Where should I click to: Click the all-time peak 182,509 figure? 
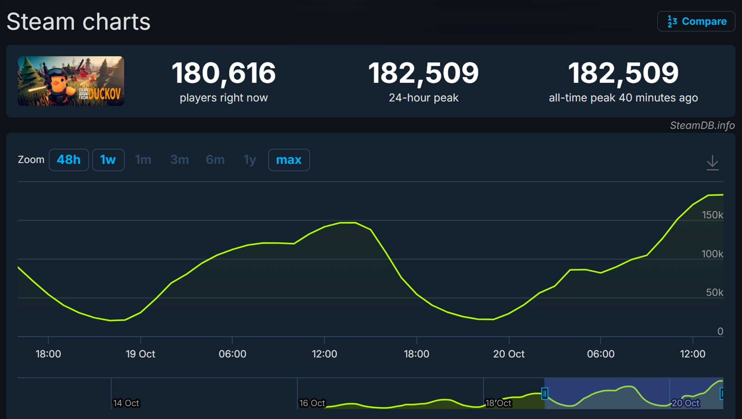point(623,73)
